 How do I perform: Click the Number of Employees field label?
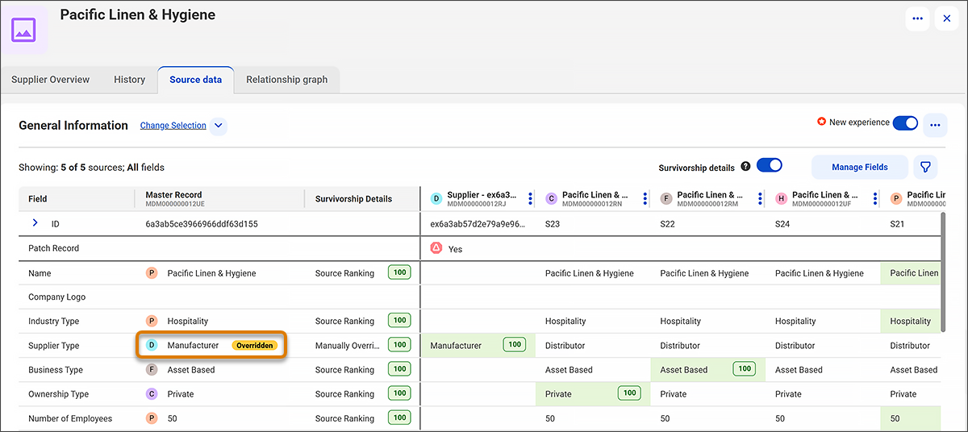pyautogui.click(x=70, y=418)
